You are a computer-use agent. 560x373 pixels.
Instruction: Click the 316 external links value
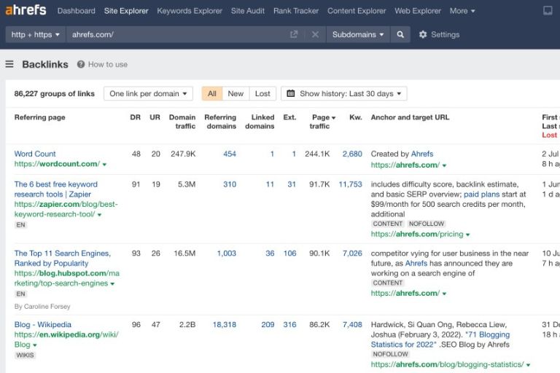(289, 324)
